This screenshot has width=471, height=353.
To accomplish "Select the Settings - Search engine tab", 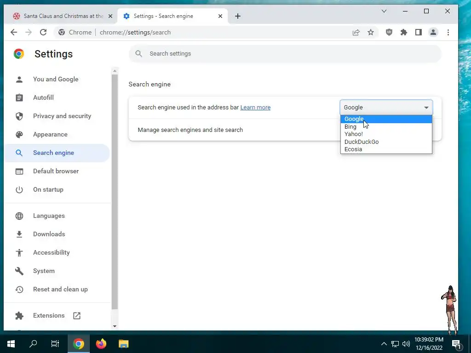I will (173, 16).
